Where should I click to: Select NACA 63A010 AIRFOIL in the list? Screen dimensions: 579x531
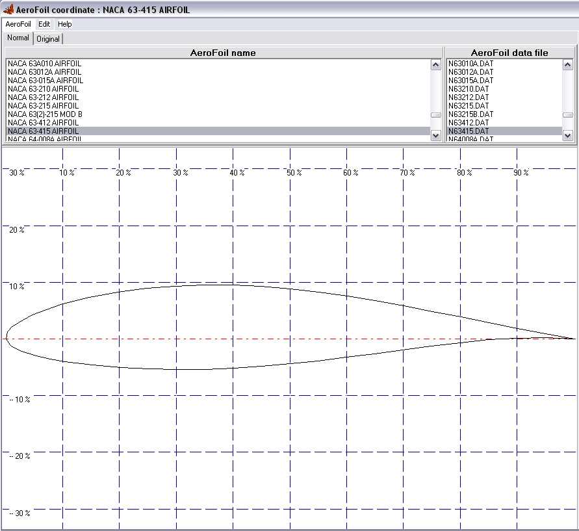coord(44,64)
